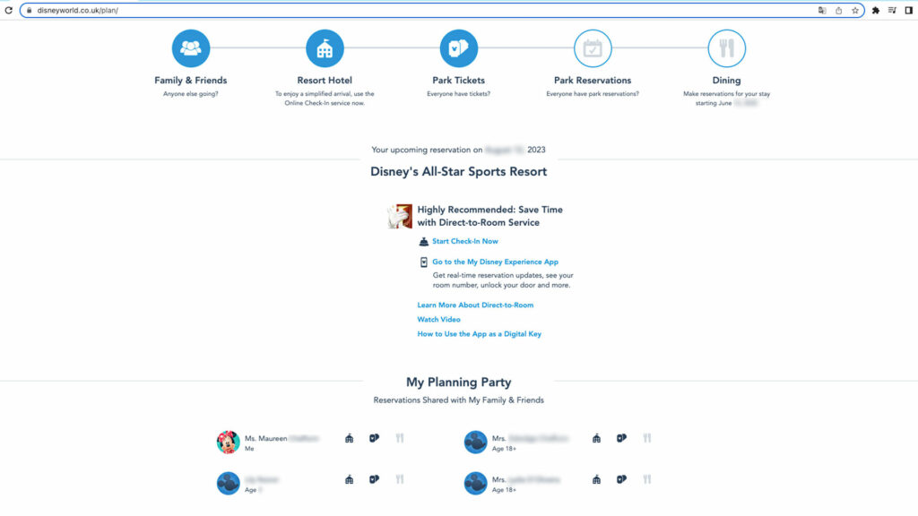Click the Disney's All-Star Sports Resort heading
This screenshot has width=918, height=516.
point(458,171)
